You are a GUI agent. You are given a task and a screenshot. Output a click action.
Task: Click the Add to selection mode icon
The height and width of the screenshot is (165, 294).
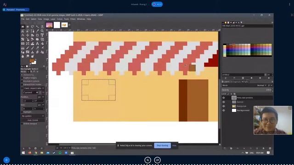coord(31,71)
